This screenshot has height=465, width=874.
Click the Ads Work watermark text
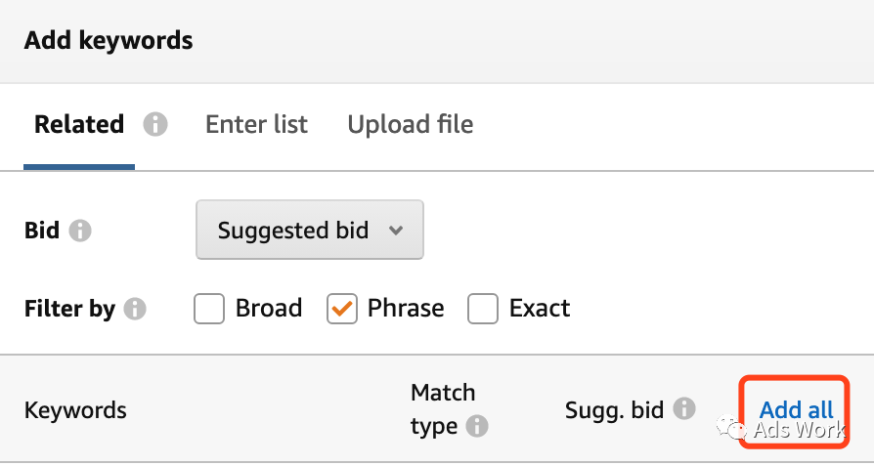[x=798, y=429]
